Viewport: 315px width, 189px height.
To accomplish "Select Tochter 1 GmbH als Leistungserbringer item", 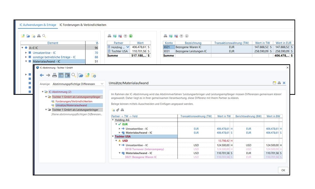I will pyautogui.click(x=75, y=110).
